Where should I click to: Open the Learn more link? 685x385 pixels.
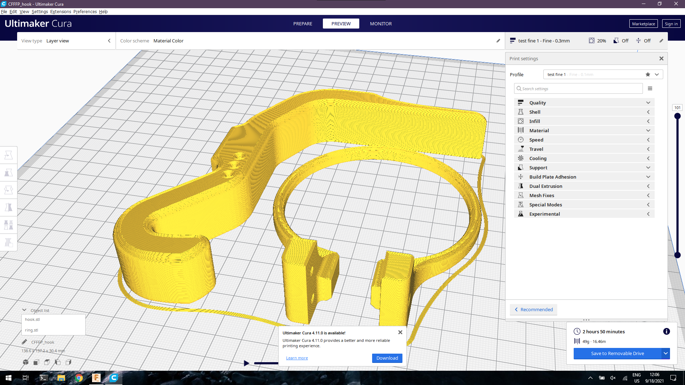297,358
